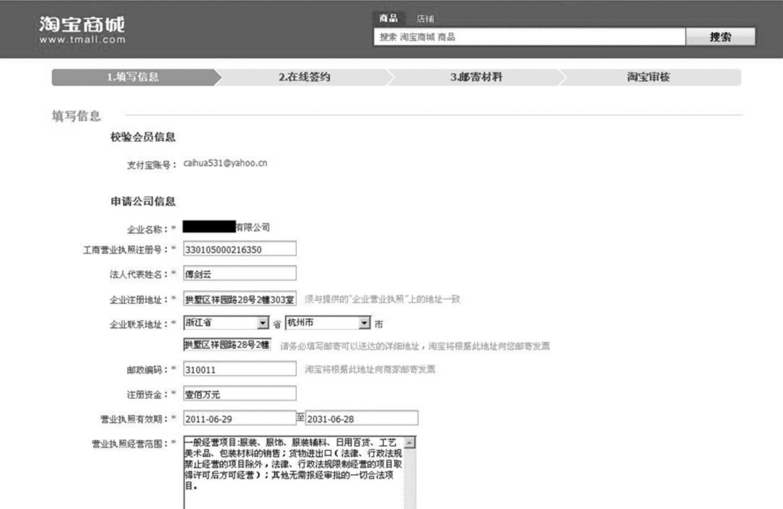Screen dimensions: 783x509
Task: Click the hint 须与提供的企业营业执照上的地址一致
Action: 382,299
